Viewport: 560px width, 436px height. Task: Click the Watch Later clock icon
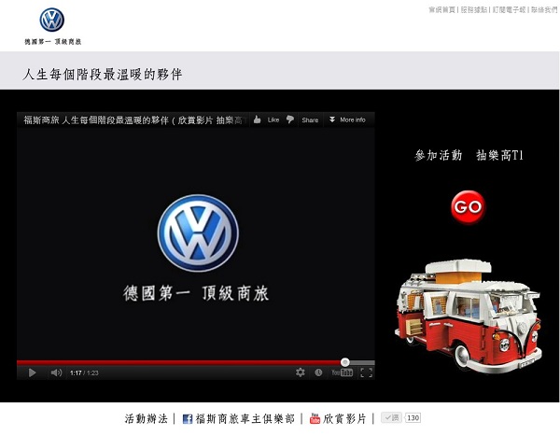pyautogui.click(x=319, y=373)
